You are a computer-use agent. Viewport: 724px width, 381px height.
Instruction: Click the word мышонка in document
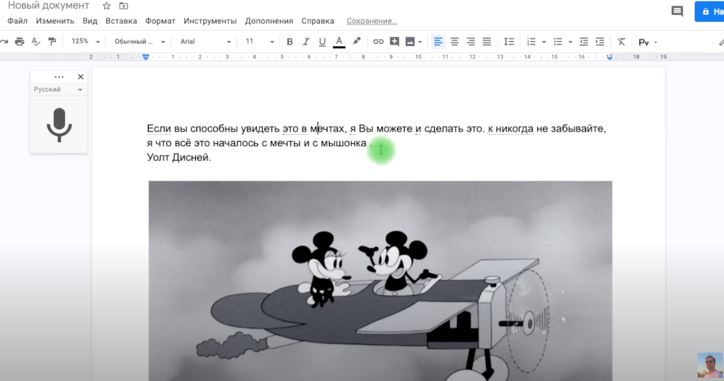[343, 143]
